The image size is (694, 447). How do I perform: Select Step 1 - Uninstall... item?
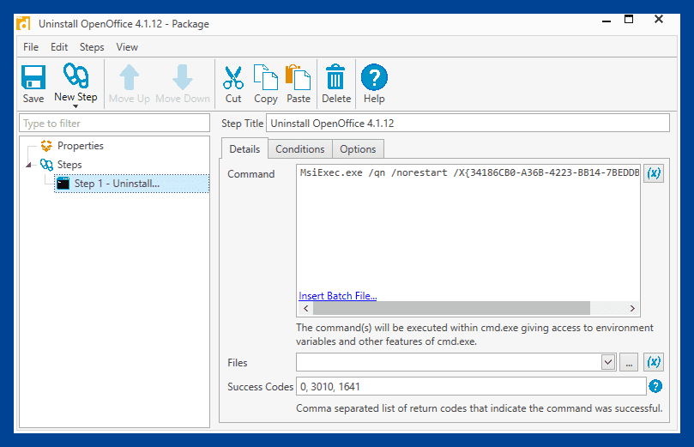[131, 184]
